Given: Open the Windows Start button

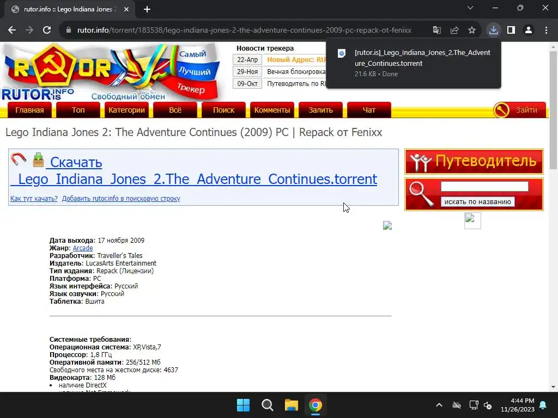Looking at the screenshot, I should coord(244,405).
